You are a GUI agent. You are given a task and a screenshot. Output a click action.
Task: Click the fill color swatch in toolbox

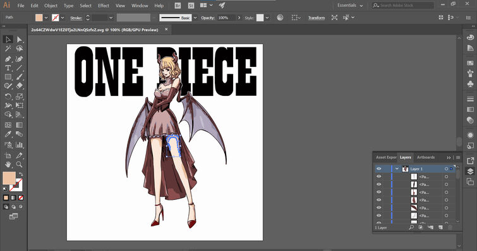click(9, 178)
